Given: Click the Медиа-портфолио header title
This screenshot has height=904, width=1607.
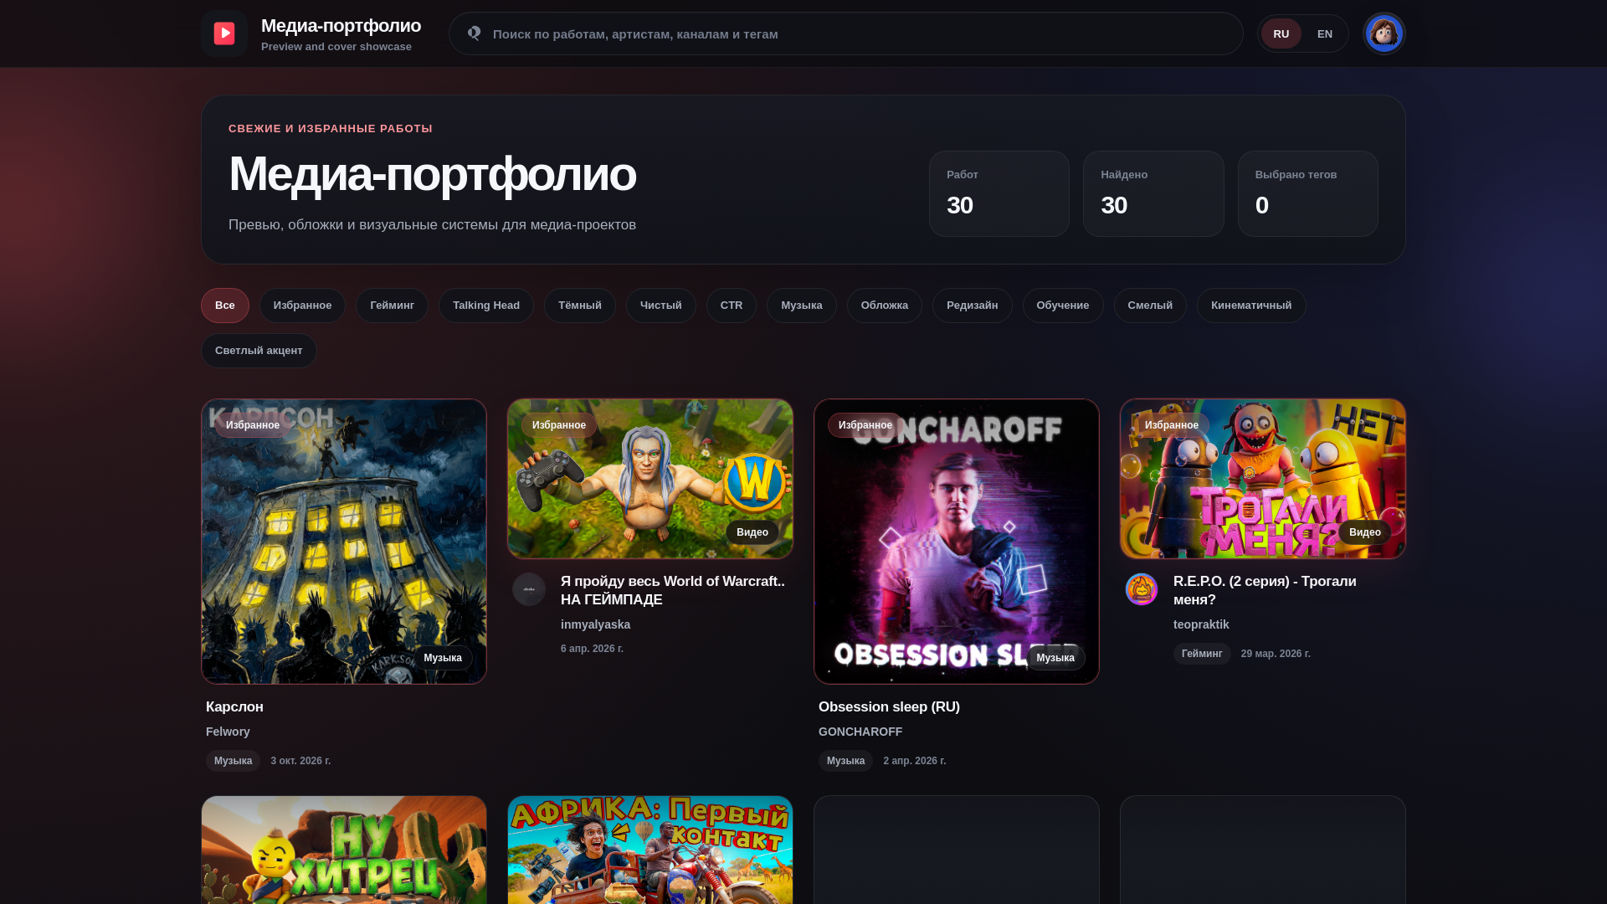Looking at the screenshot, I should point(341,25).
